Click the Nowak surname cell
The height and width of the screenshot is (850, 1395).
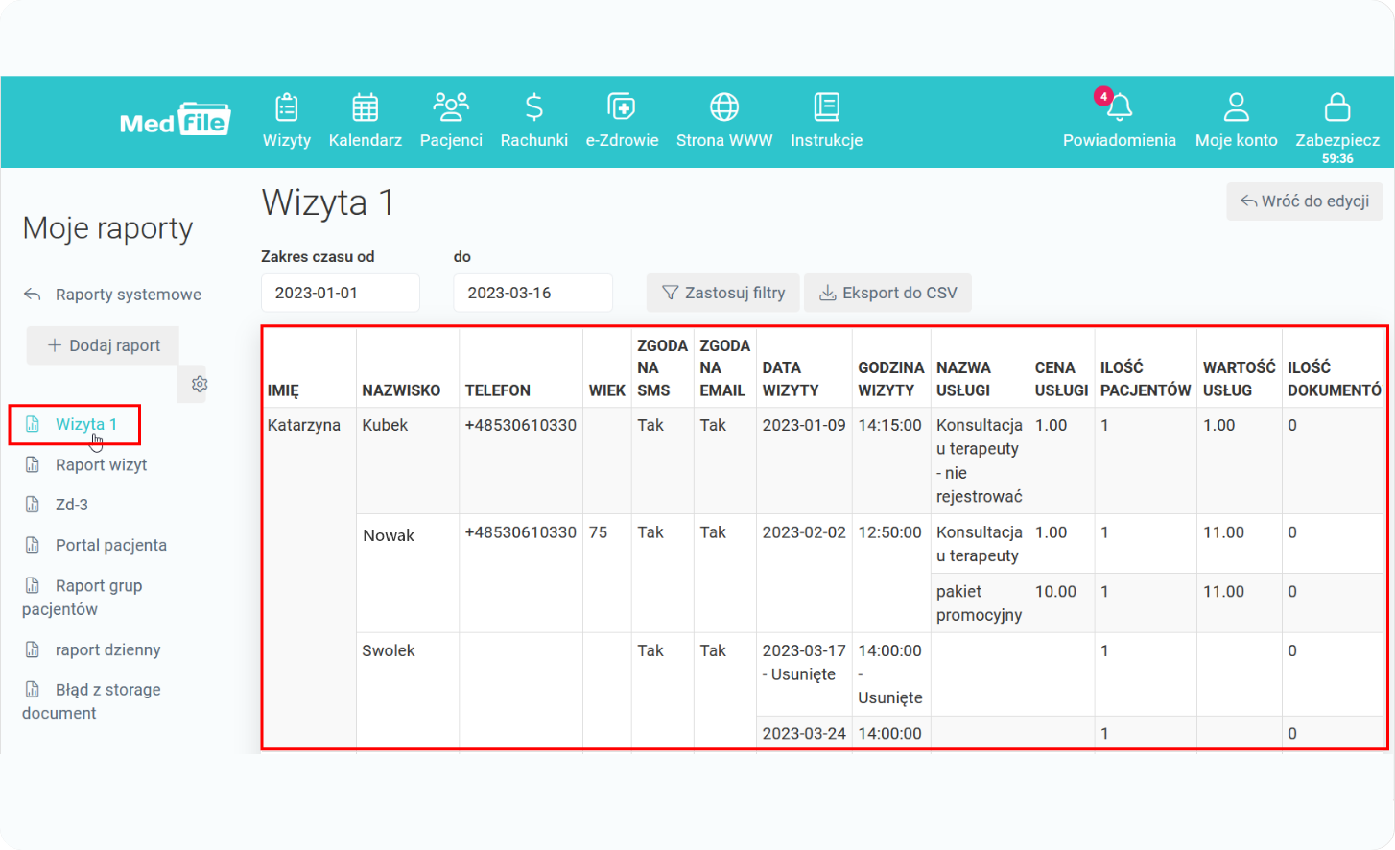[389, 535]
